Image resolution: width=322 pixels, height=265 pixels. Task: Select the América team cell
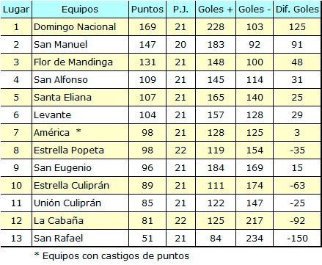80,133
